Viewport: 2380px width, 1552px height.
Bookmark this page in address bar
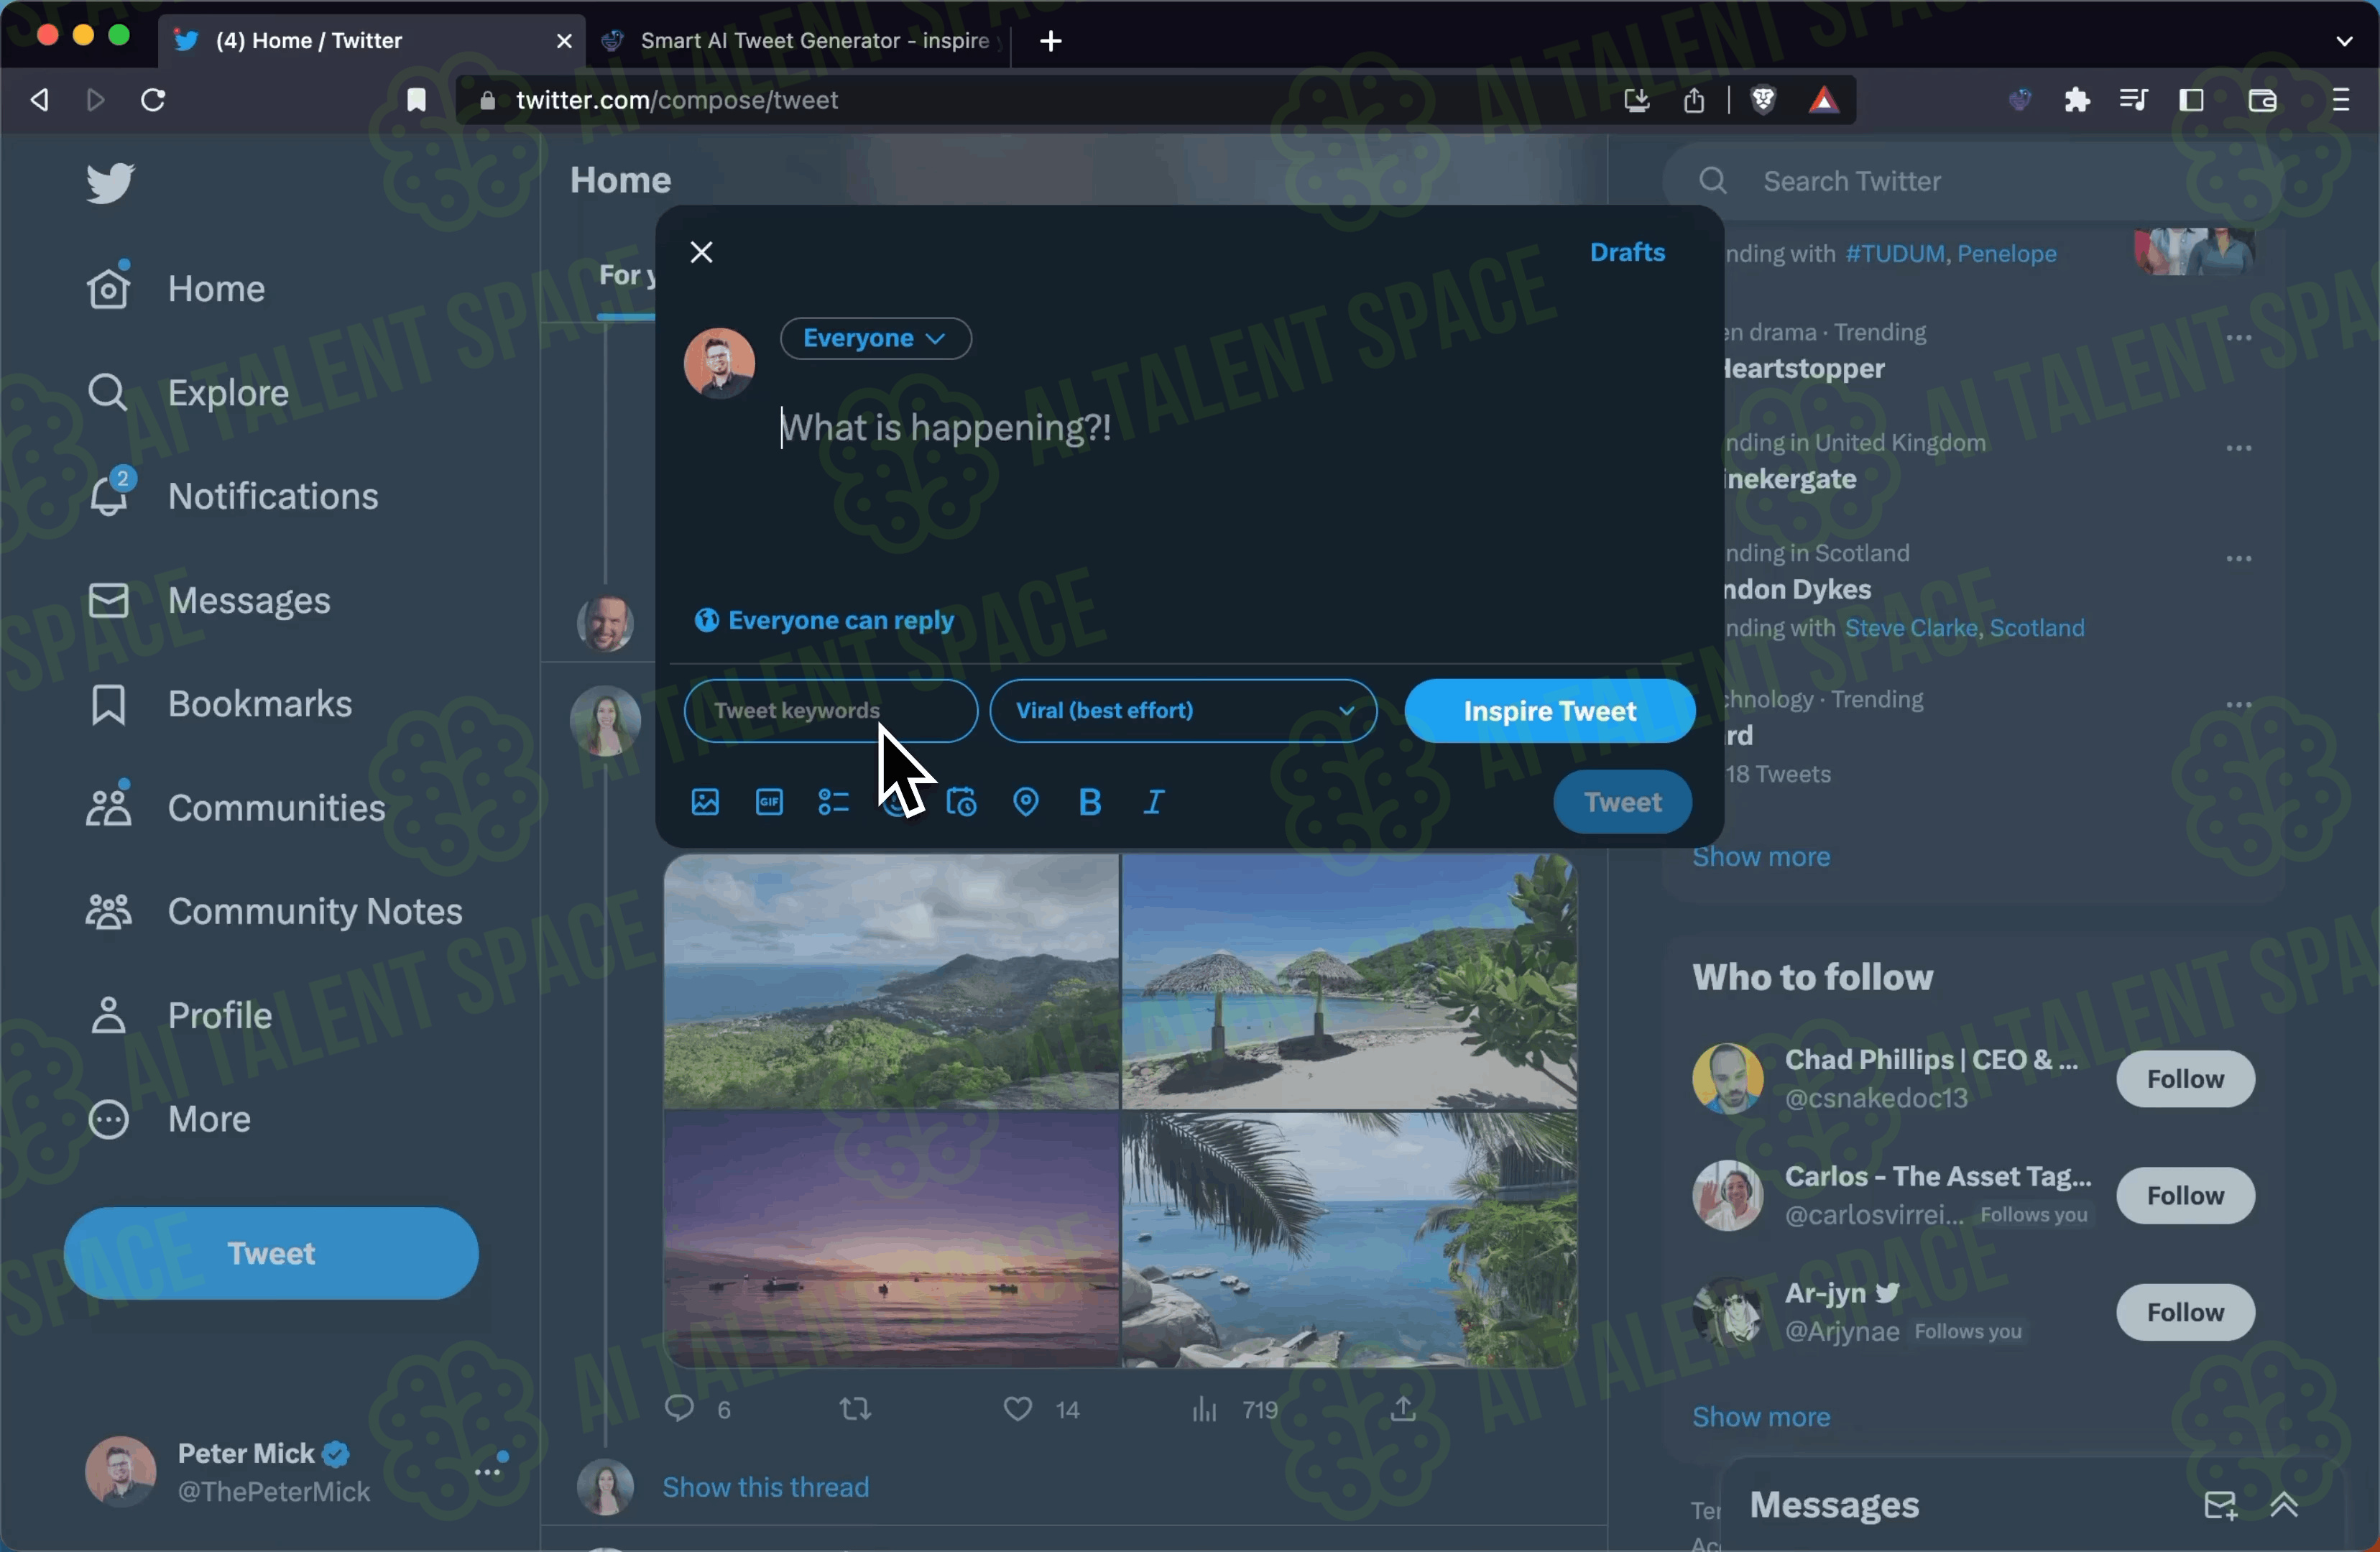point(417,100)
